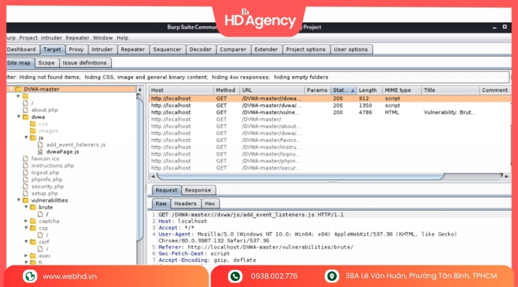518x287 pixels.
Task: Click the phpinfo.php file icon
Action: tap(25, 179)
